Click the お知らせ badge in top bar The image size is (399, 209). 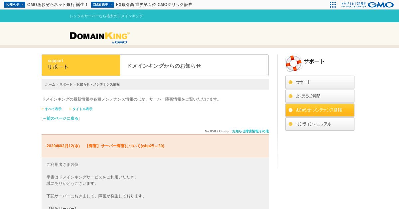point(15,5)
